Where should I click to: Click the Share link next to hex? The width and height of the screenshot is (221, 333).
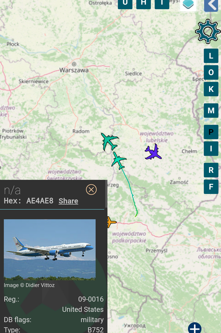point(68,201)
